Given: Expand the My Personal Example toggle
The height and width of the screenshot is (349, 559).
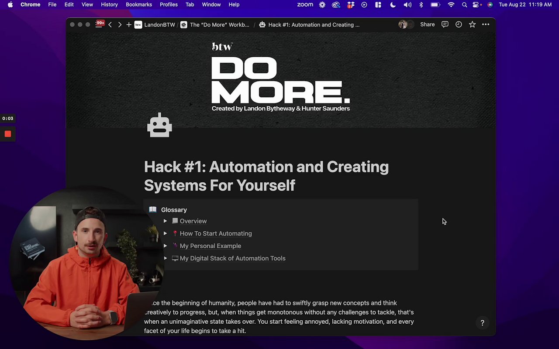Looking at the screenshot, I should tap(165, 246).
